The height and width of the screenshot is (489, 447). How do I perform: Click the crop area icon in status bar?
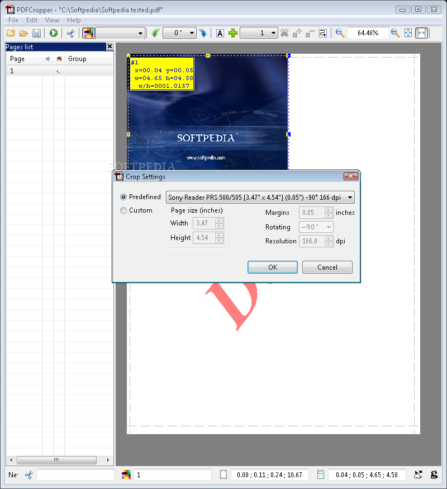coord(321,475)
